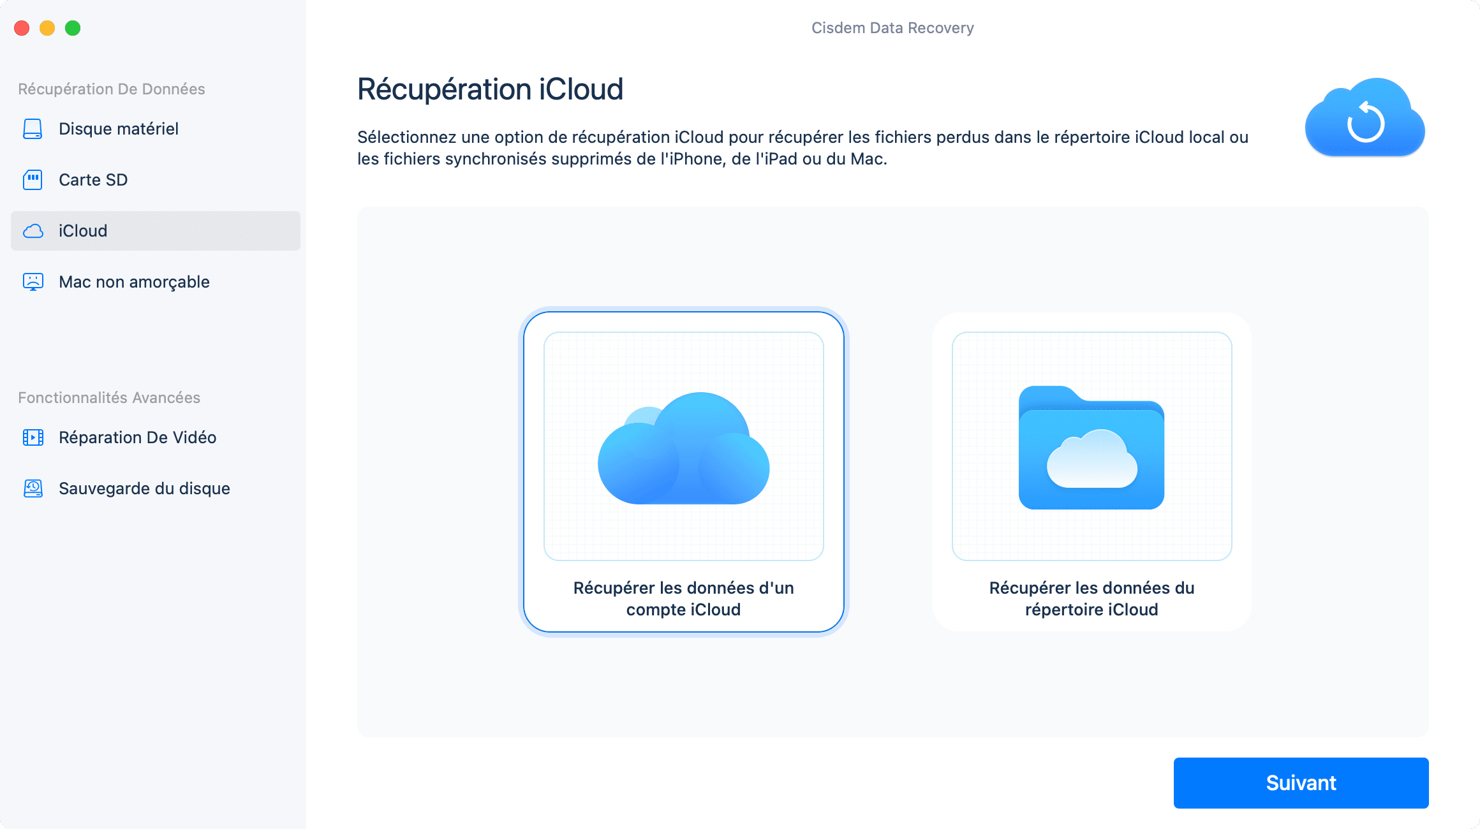Click the Récupération iCloud heading
The height and width of the screenshot is (829, 1480).
tap(490, 89)
